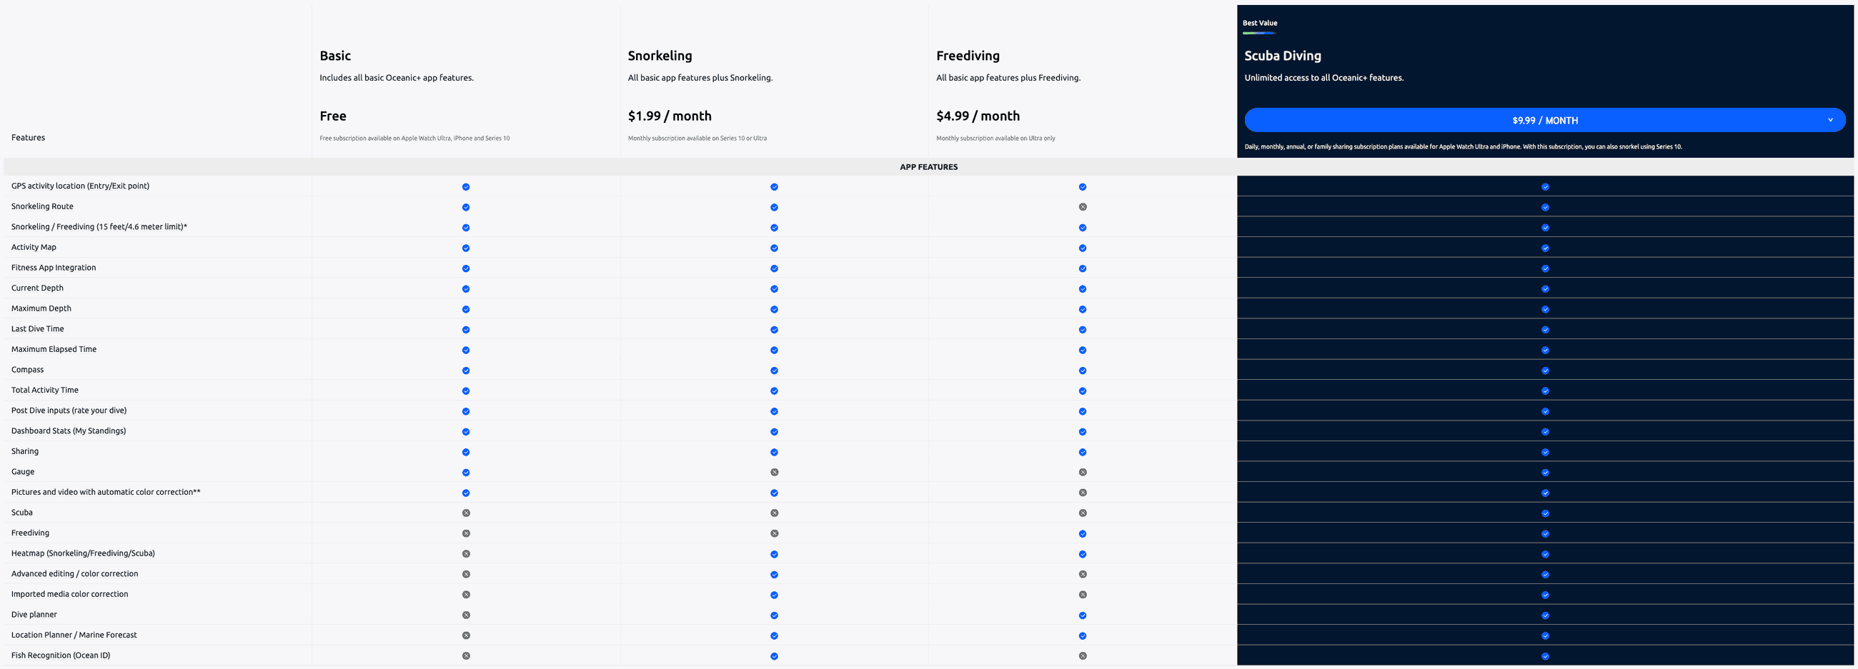
Task: Open the $9.99 / MONTH plan dropdown
Action: pos(1544,121)
